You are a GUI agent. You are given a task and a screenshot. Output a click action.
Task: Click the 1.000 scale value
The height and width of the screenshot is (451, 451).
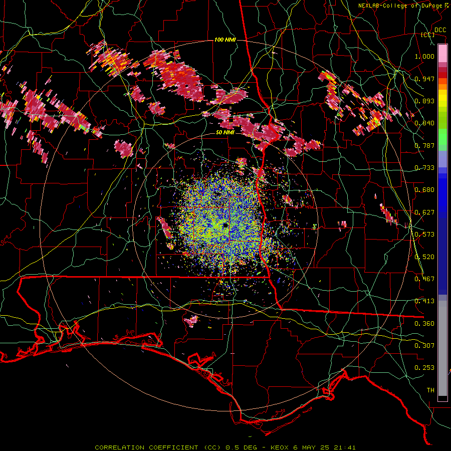(424, 56)
